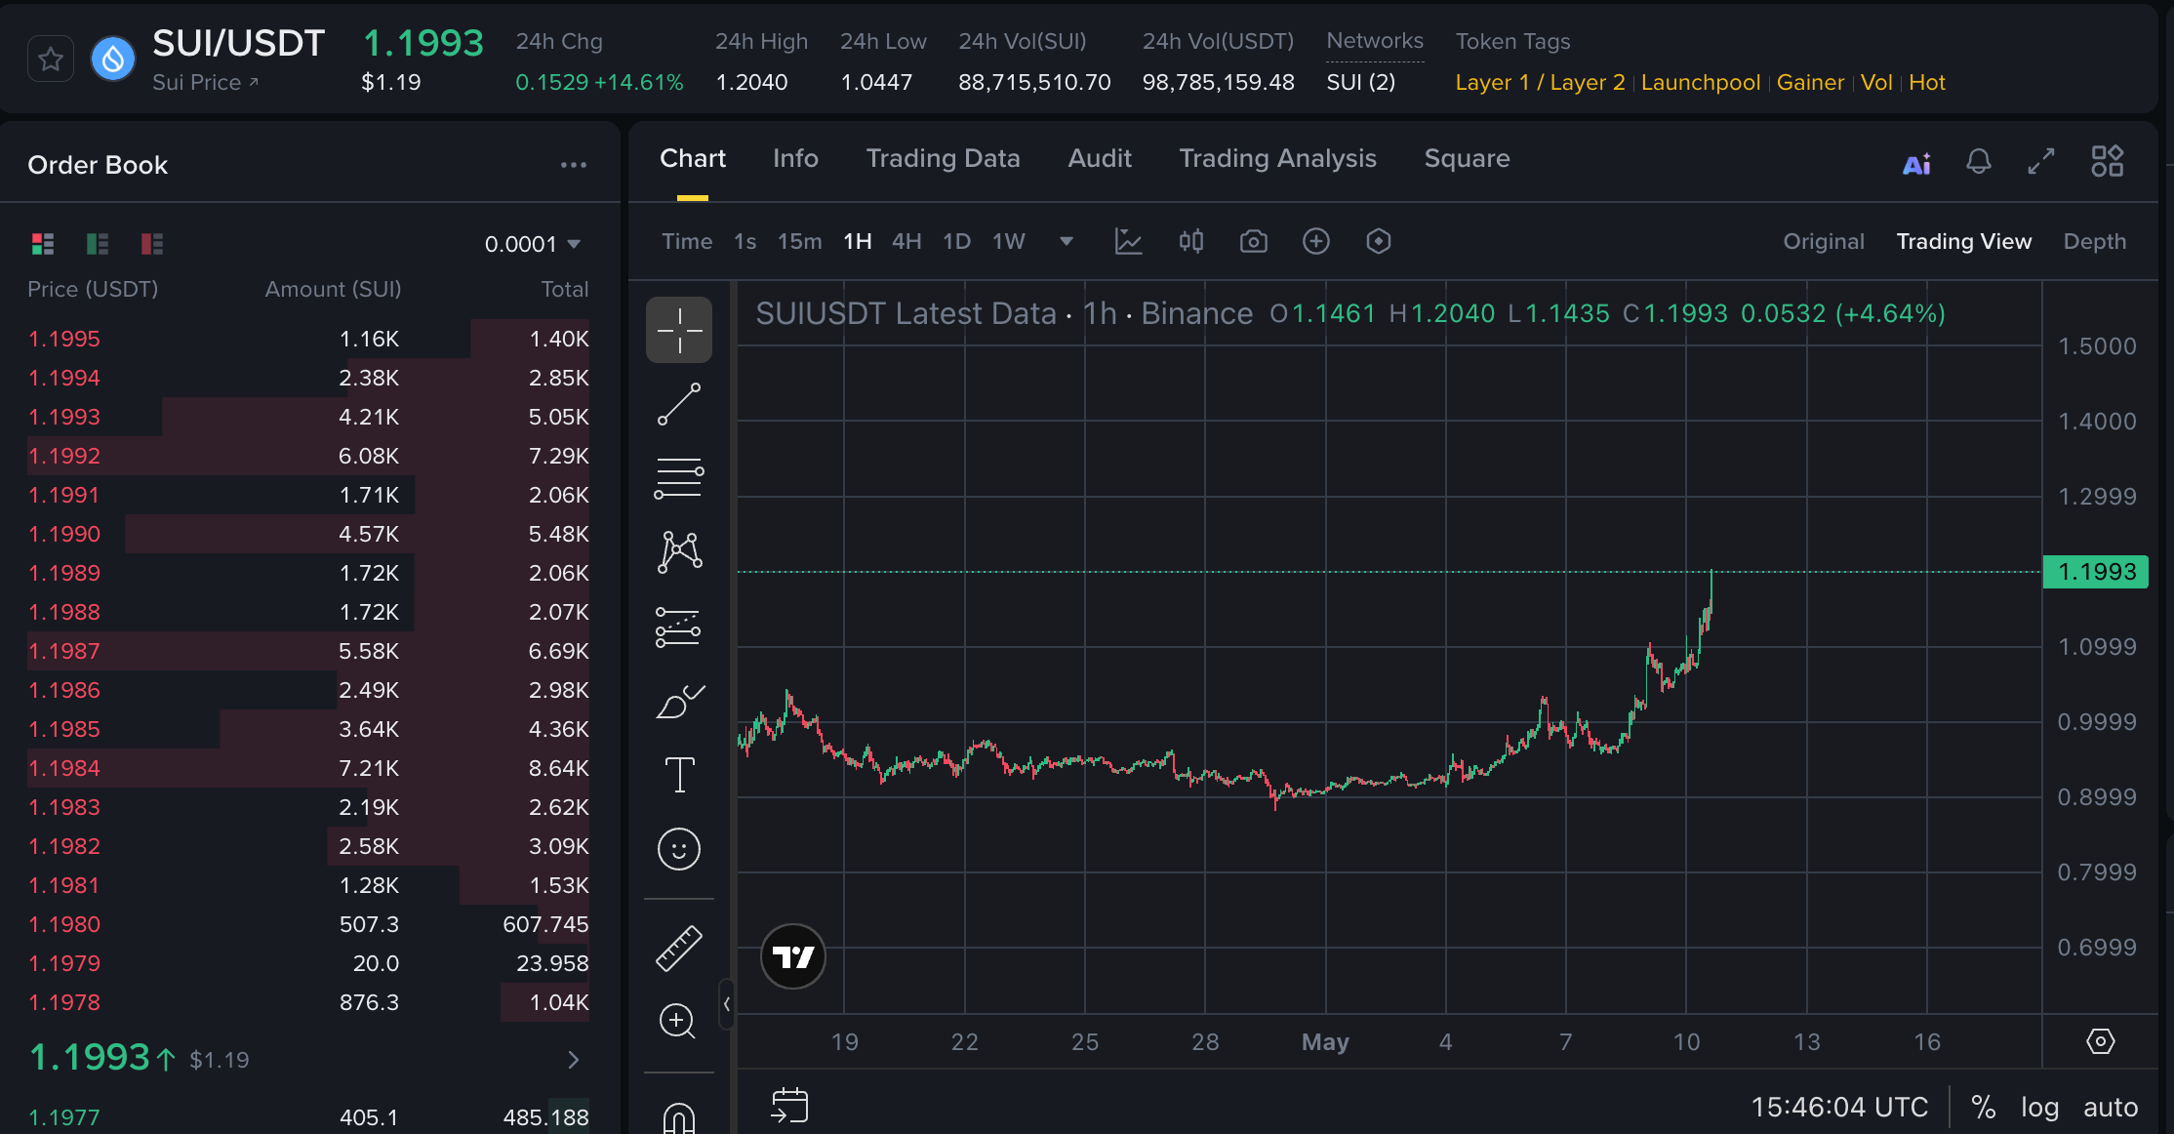Screen dimensions: 2174x1134
Task: Select the trend line drawing tool
Action: pos(679,404)
